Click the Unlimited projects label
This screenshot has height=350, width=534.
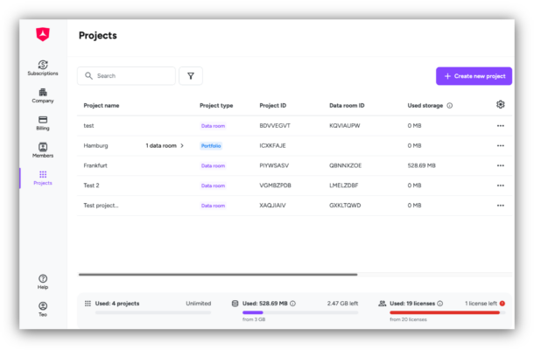pyautogui.click(x=199, y=304)
